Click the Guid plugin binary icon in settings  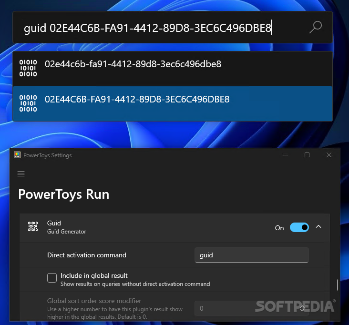tap(33, 226)
